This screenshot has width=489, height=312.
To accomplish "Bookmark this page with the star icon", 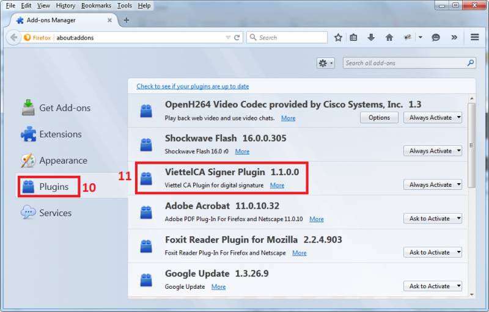I will pos(338,37).
